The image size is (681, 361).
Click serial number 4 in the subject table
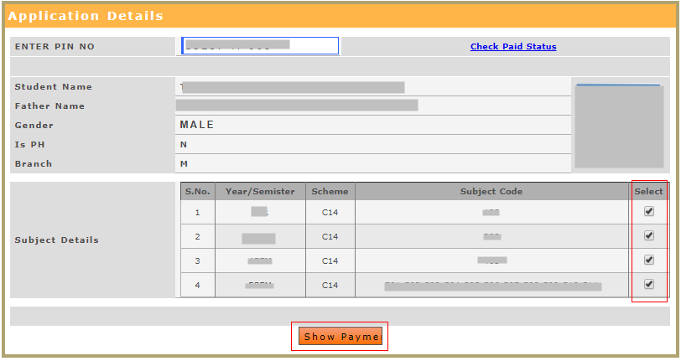click(x=197, y=286)
